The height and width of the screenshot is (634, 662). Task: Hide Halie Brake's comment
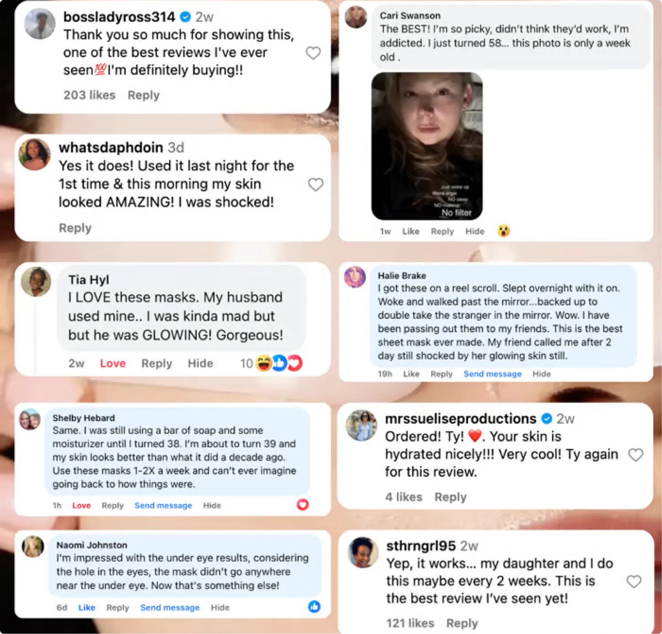[542, 374]
